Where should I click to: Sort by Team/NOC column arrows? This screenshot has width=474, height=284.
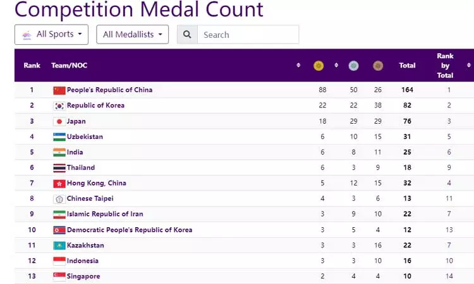pos(298,66)
